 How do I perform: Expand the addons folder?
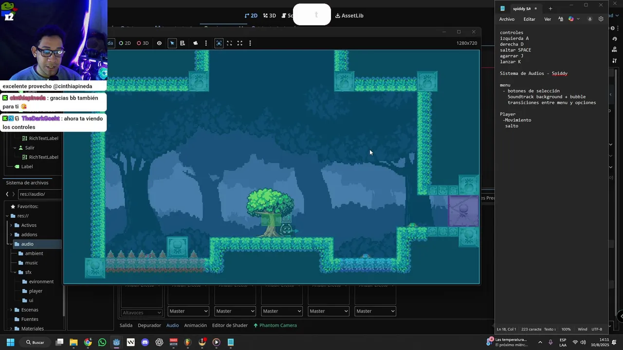point(11,235)
